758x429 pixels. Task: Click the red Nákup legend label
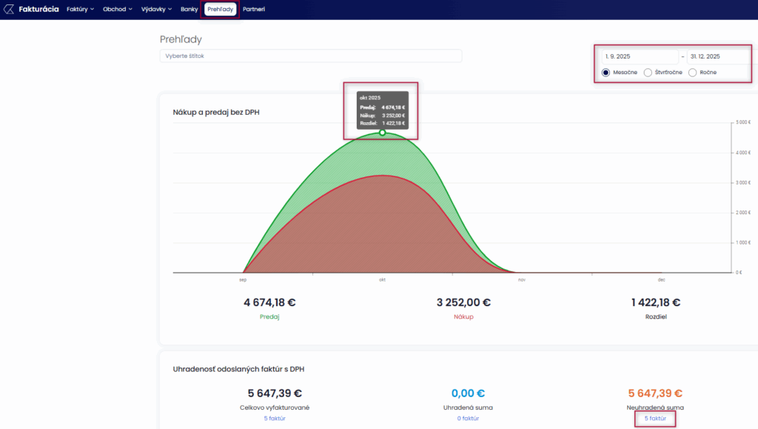[x=463, y=316]
